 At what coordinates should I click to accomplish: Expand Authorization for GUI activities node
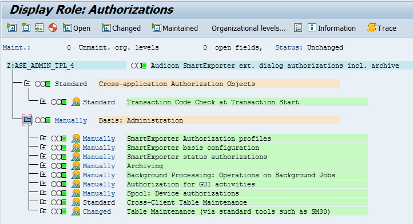tap(43, 184)
